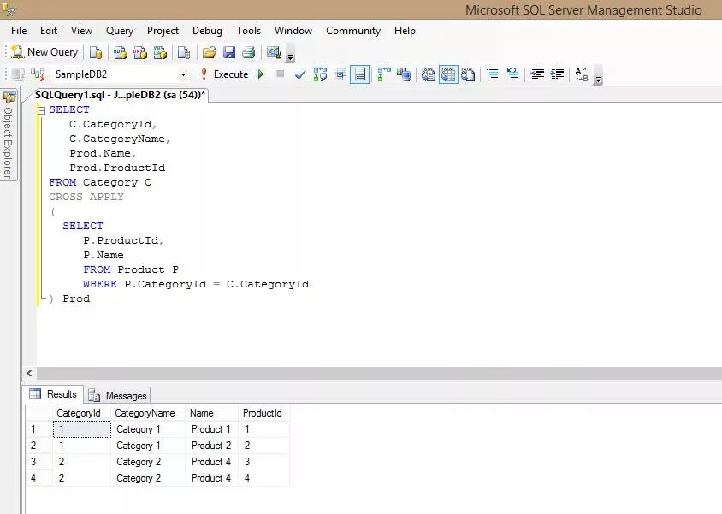The height and width of the screenshot is (514, 722).
Task: Open the SQL editor toolbar overflow arrow
Action: pyautogui.click(x=598, y=80)
